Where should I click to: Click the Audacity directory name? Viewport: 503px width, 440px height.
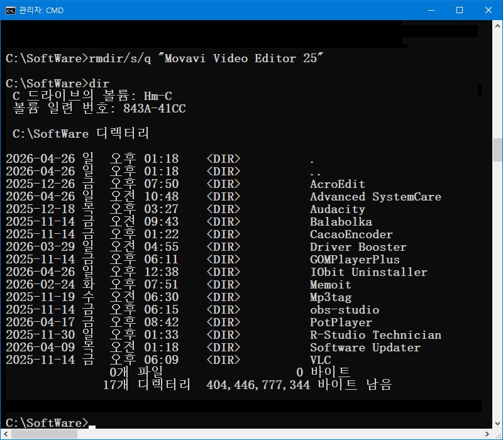pyautogui.click(x=338, y=209)
